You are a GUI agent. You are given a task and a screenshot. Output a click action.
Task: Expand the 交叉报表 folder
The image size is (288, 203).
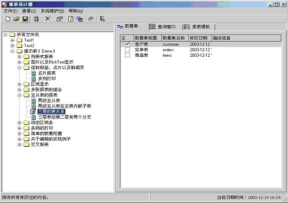pos(19,145)
